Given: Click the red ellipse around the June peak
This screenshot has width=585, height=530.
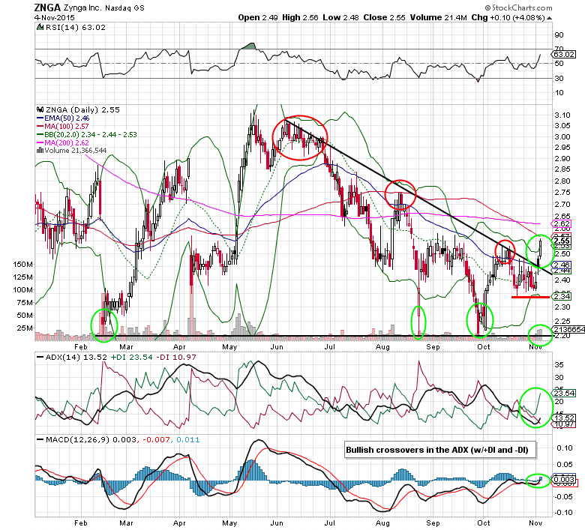Looking at the screenshot, I should click(x=300, y=138).
